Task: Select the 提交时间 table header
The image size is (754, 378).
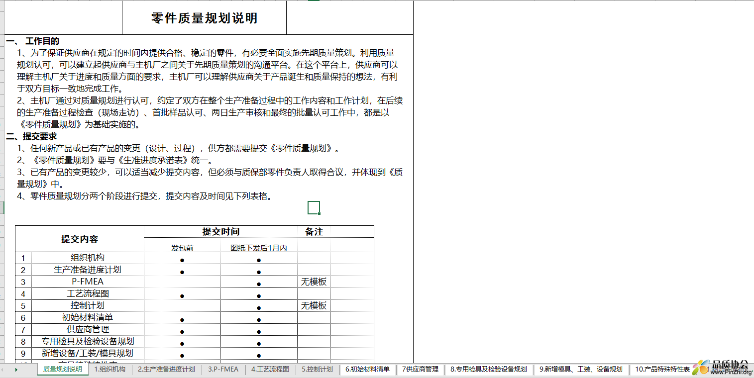Action: [221, 232]
